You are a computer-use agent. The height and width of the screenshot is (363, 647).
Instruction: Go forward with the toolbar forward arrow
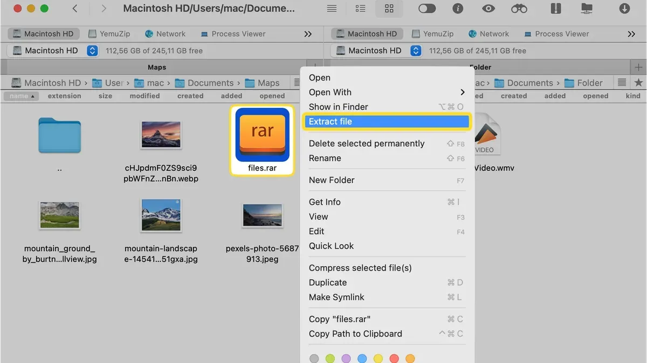point(104,9)
